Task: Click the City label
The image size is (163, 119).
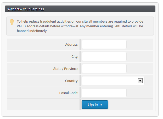Action: (x=75, y=56)
